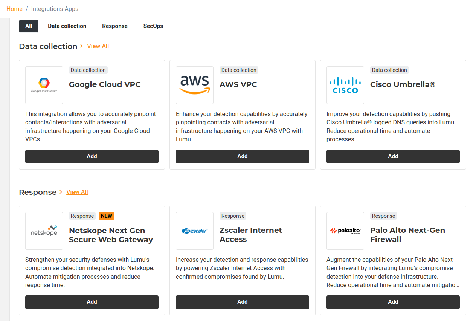Click the Palo Alto Networks logo

coord(345,231)
